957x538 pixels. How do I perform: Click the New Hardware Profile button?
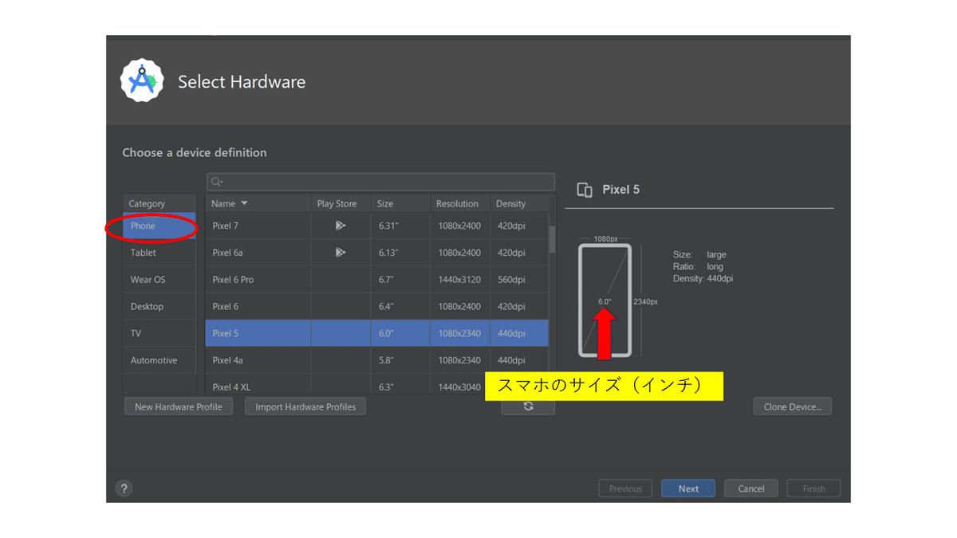click(x=179, y=406)
